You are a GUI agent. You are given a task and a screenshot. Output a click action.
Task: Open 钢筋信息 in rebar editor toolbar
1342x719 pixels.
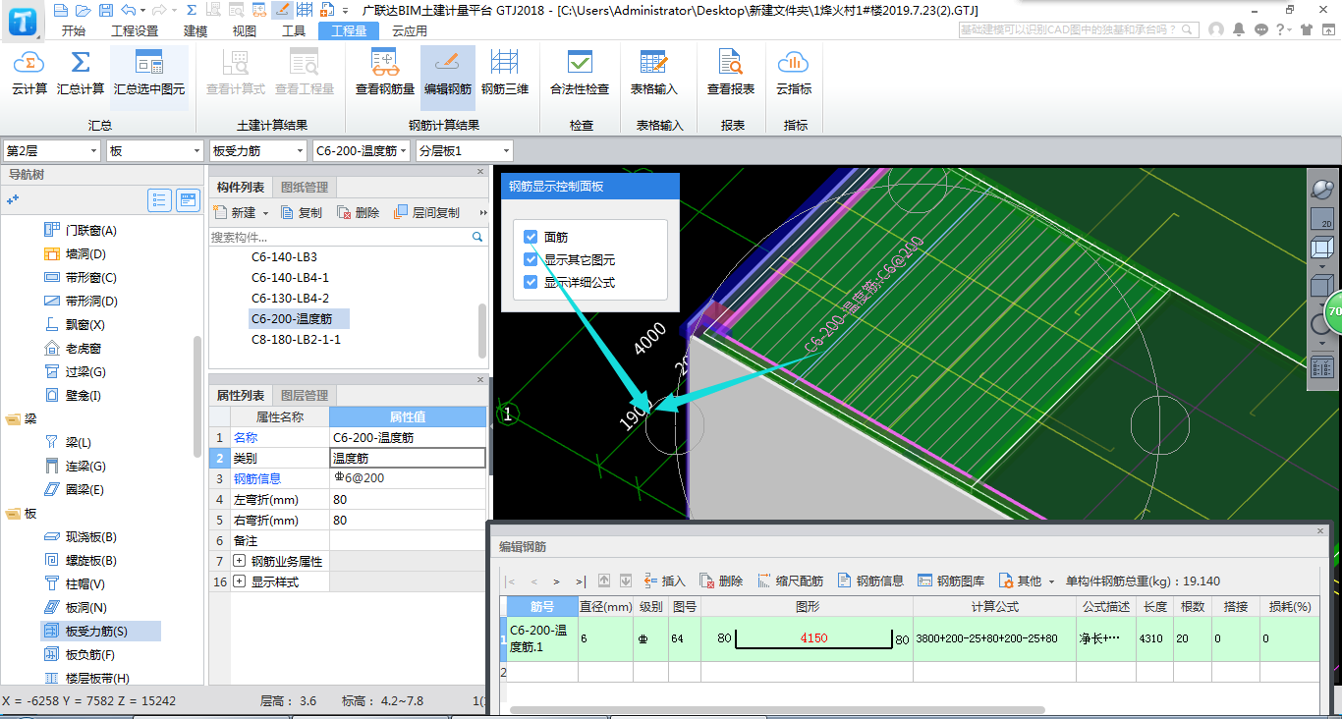tap(870, 581)
